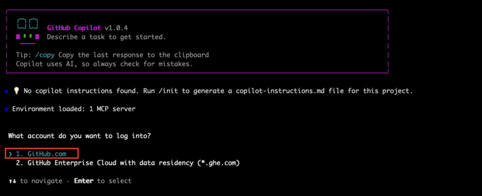Click the 'Environment loaded: 1 MCP server' message

tap(73, 109)
